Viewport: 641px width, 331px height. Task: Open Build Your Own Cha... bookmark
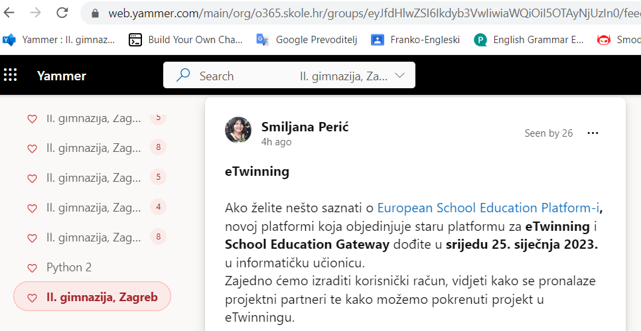click(186, 40)
